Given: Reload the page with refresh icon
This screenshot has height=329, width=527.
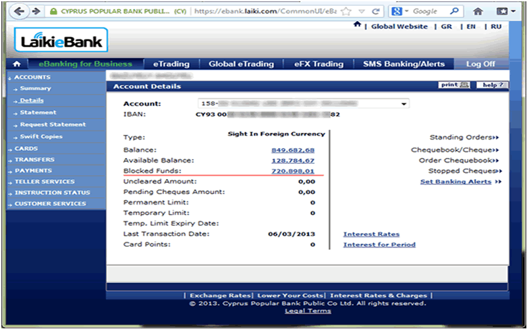Looking at the screenshot, I should coord(375,11).
